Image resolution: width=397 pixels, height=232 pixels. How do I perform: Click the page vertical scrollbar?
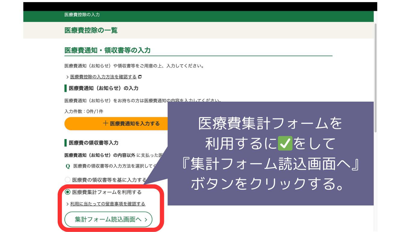375,78
